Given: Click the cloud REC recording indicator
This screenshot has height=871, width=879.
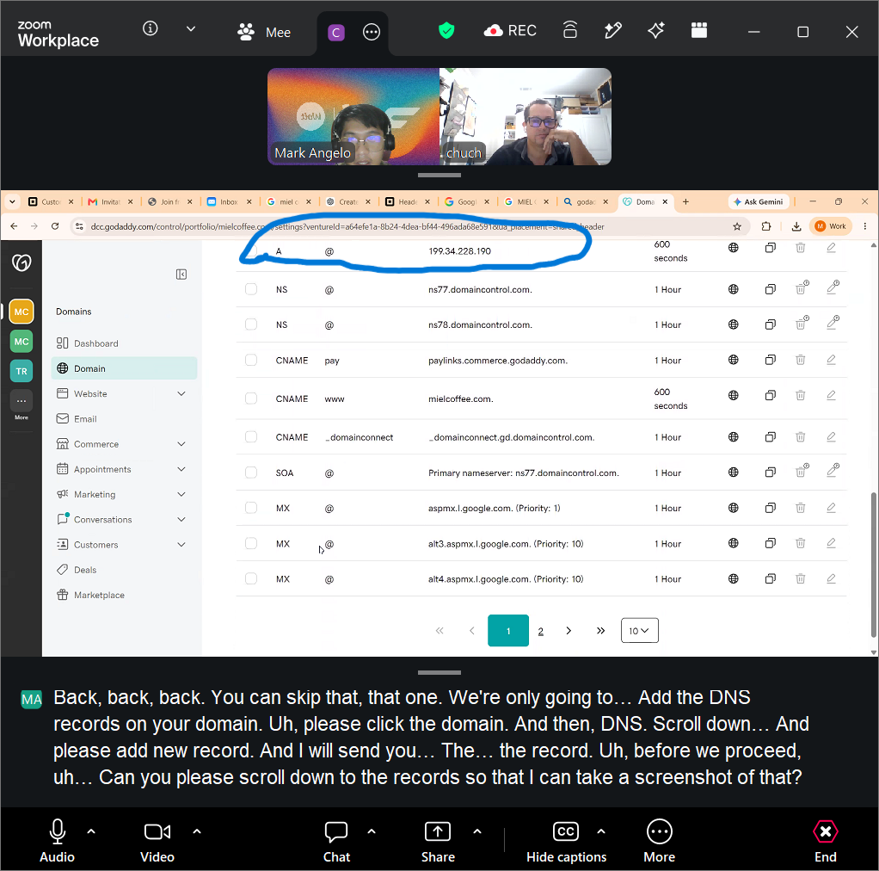Looking at the screenshot, I should 510,31.
